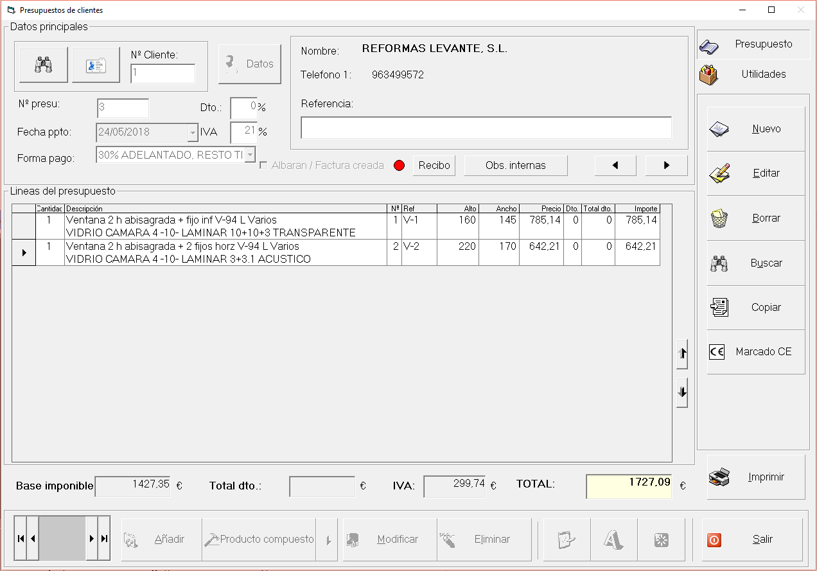The height and width of the screenshot is (571, 817).
Task: Click the Copiar document button
Action: 756,308
